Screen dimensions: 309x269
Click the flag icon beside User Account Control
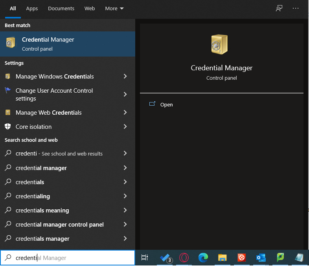pyautogui.click(x=8, y=90)
